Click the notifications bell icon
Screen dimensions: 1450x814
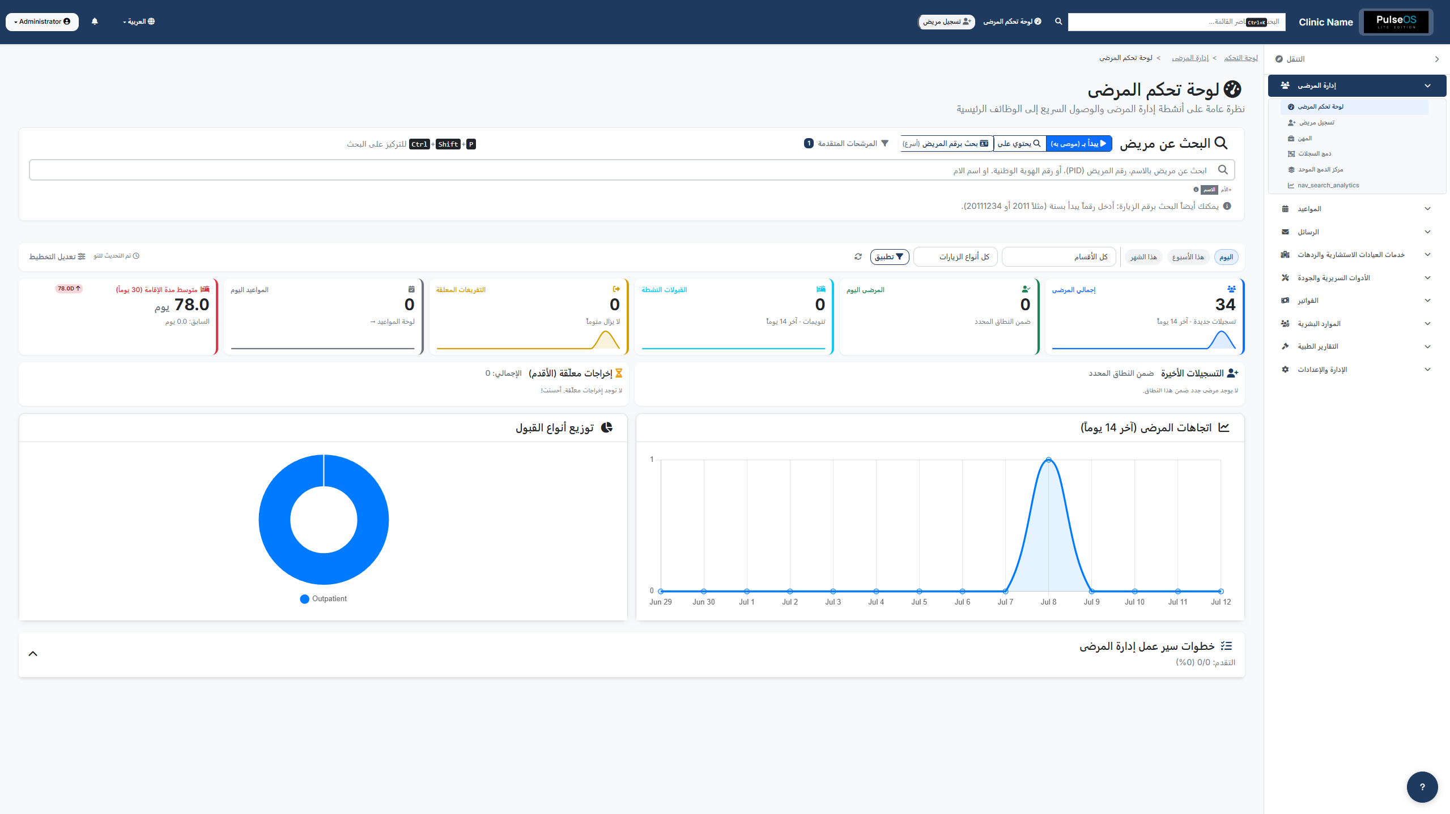pos(95,22)
